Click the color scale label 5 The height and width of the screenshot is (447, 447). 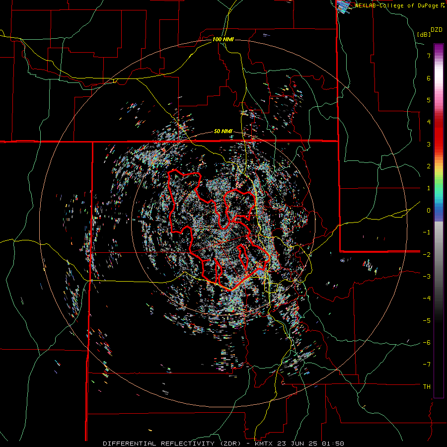429,100
